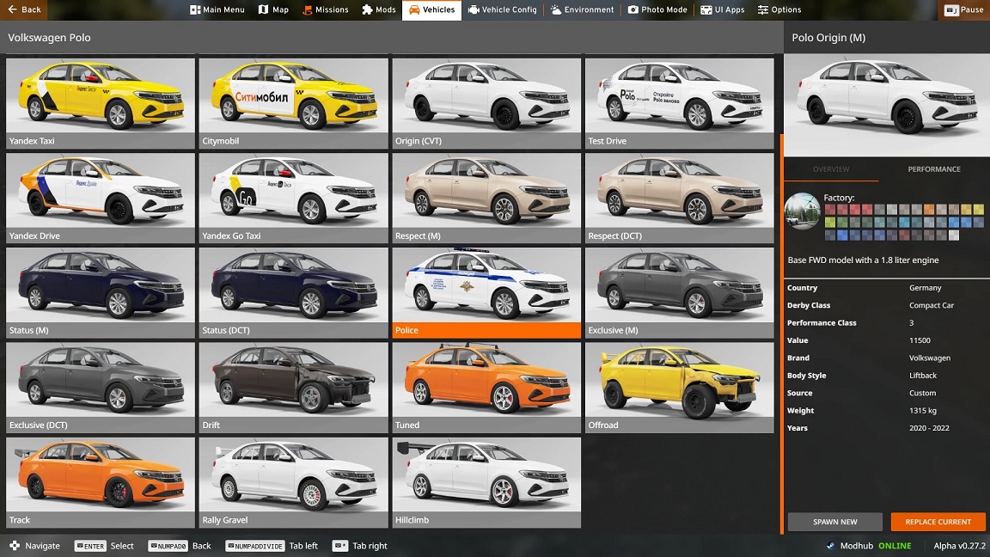Open the Map from the top bar
This screenshot has height=557, width=990.
274,9
